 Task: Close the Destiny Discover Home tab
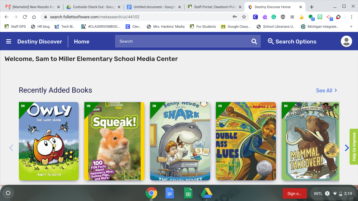click(x=301, y=7)
